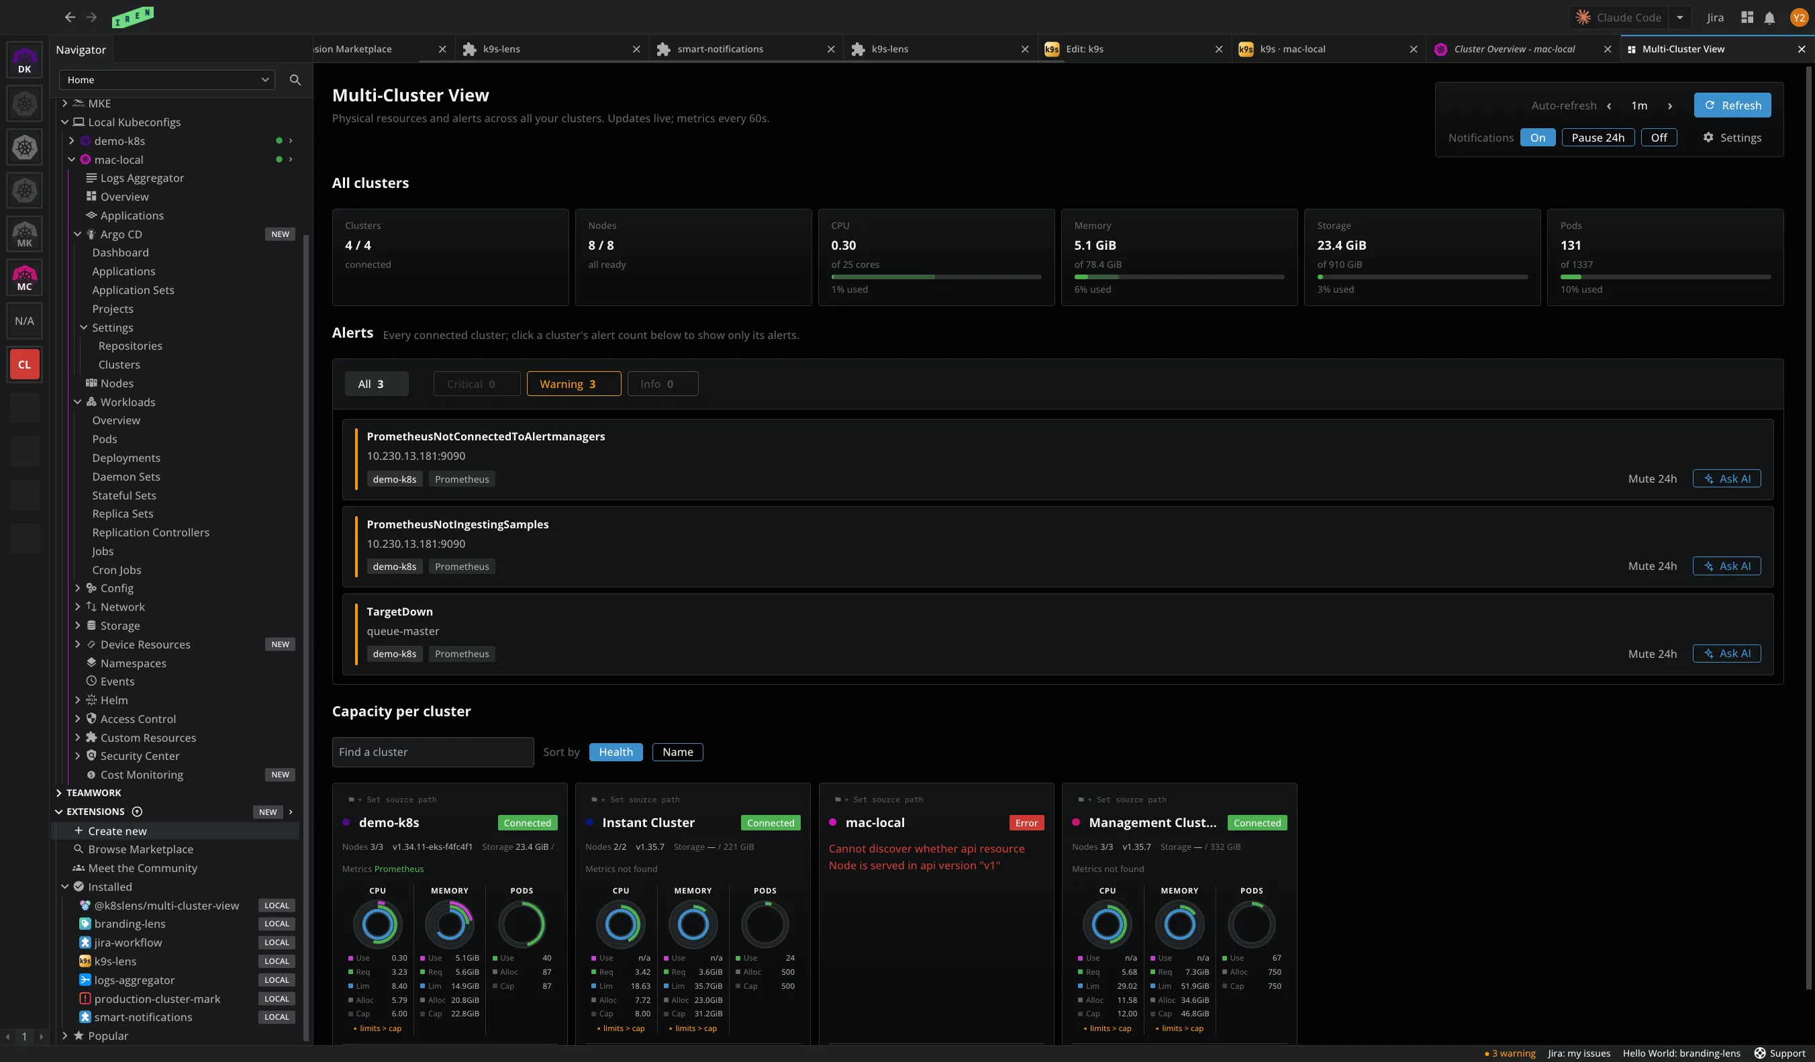Click the Refresh button

click(1732, 105)
